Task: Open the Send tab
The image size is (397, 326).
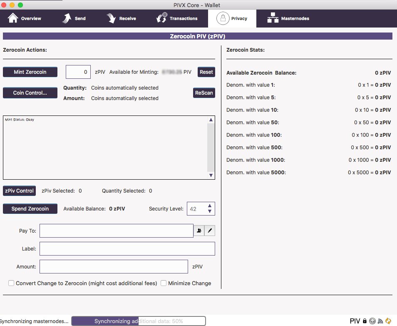Action: coord(74,18)
